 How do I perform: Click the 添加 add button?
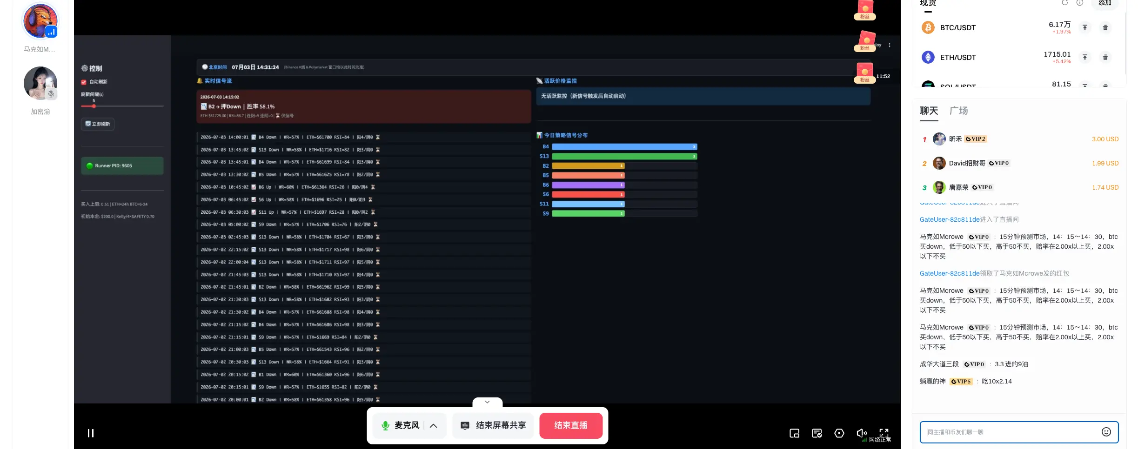tap(1105, 3)
